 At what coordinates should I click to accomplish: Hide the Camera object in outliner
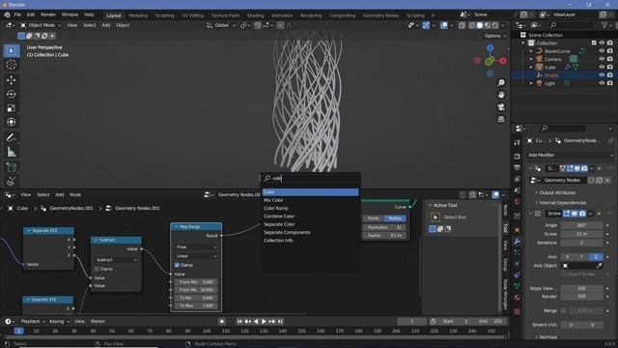click(602, 59)
